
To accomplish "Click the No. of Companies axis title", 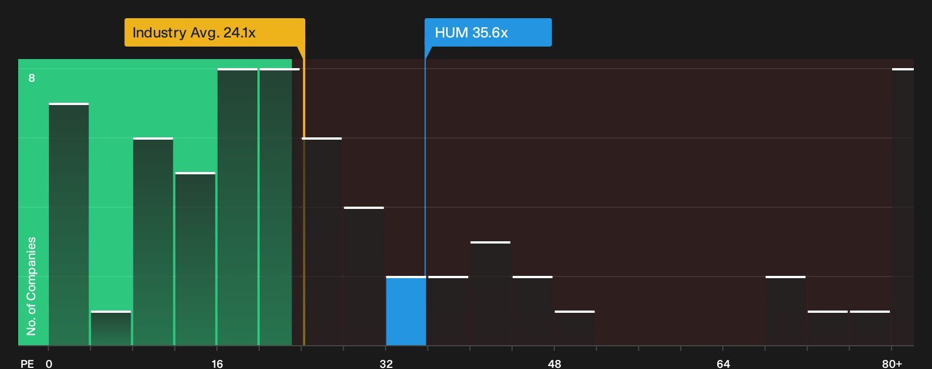I will pyautogui.click(x=31, y=286).
